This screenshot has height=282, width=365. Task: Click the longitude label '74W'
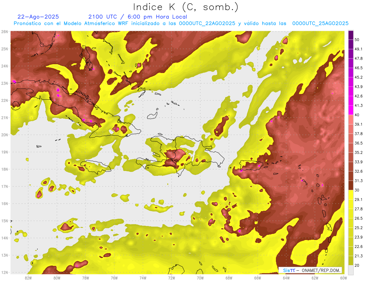143,278
